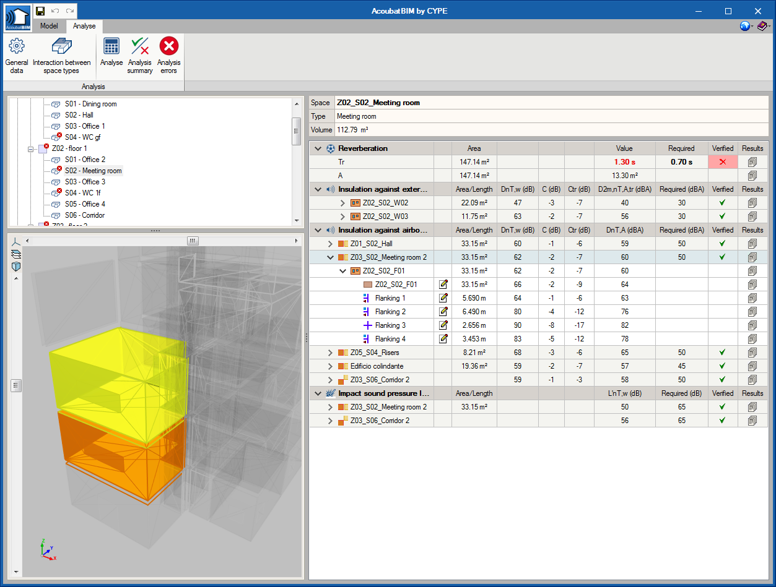Select S01 - Office 2 in tree
The width and height of the screenshot is (776, 587).
pos(85,160)
